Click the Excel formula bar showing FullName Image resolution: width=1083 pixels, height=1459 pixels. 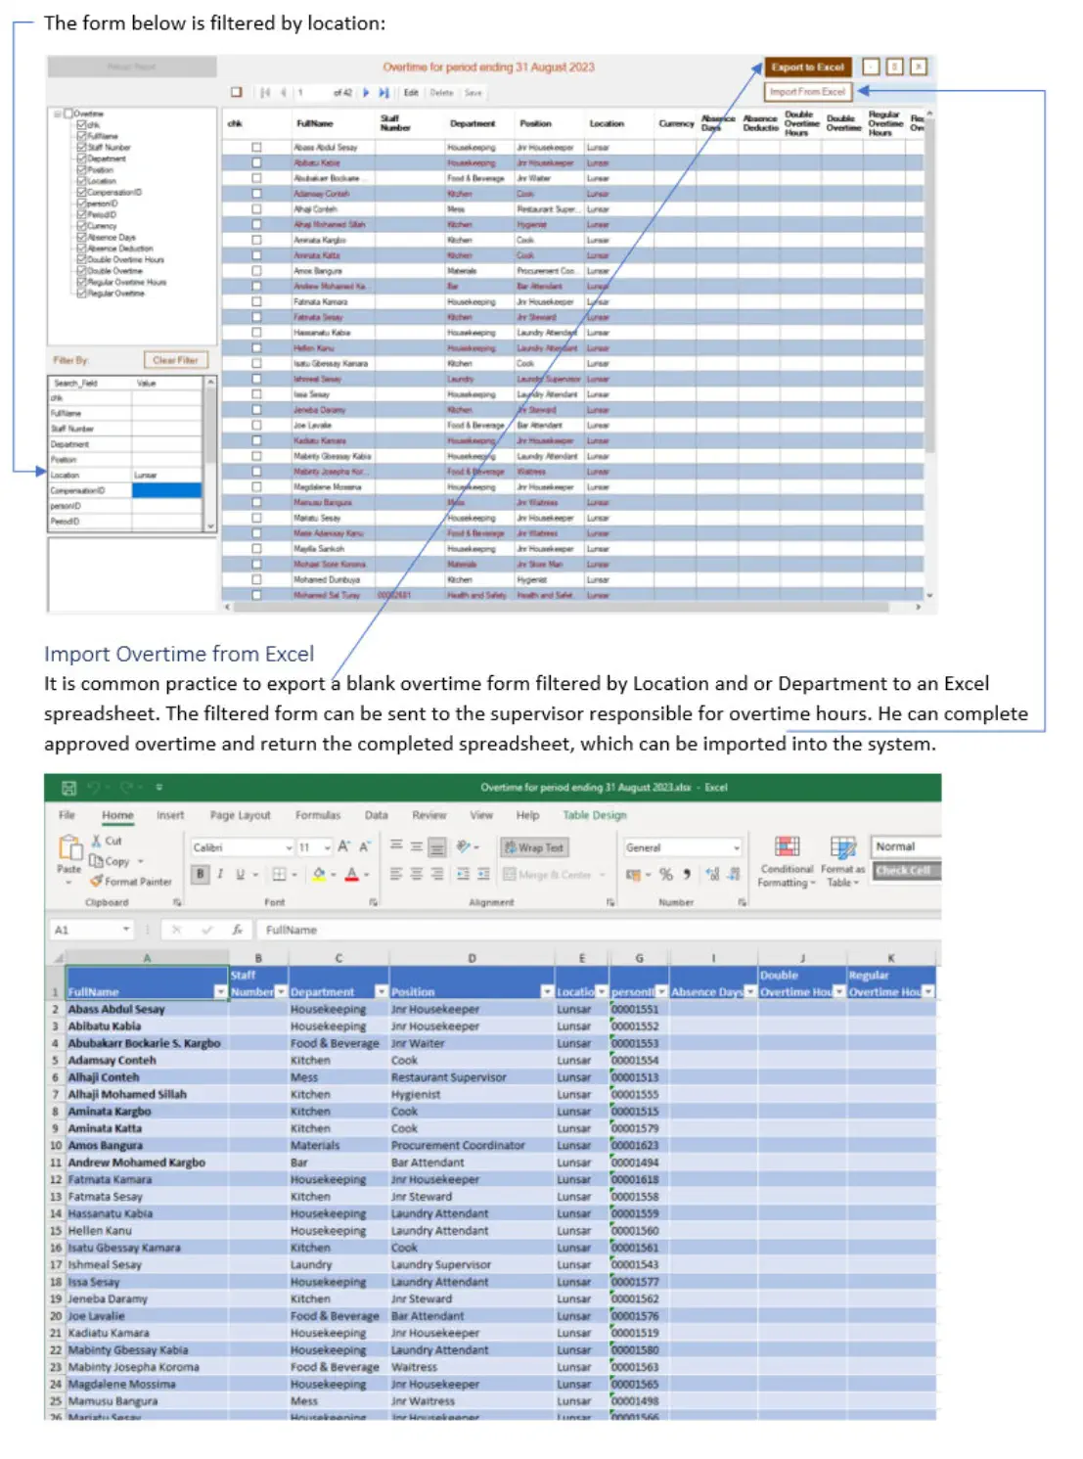597,930
